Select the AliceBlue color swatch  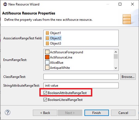coord(47,62)
